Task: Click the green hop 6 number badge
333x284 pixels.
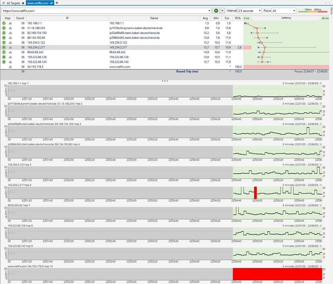Action: point(4,47)
